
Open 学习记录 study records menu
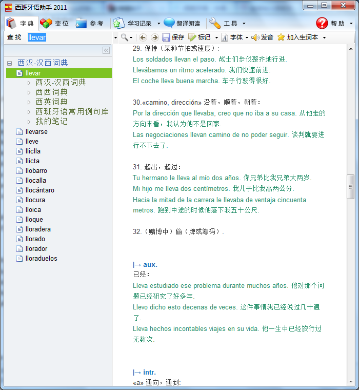click(x=132, y=24)
